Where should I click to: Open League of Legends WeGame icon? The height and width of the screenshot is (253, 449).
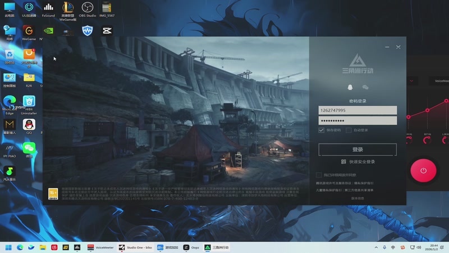click(68, 11)
